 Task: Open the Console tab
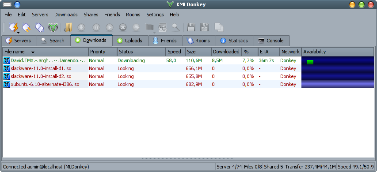pos(272,41)
